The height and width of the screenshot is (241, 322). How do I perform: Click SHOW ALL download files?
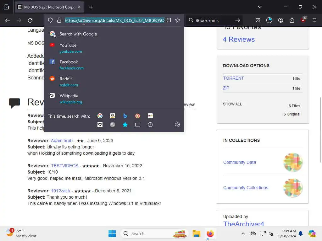point(232,104)
